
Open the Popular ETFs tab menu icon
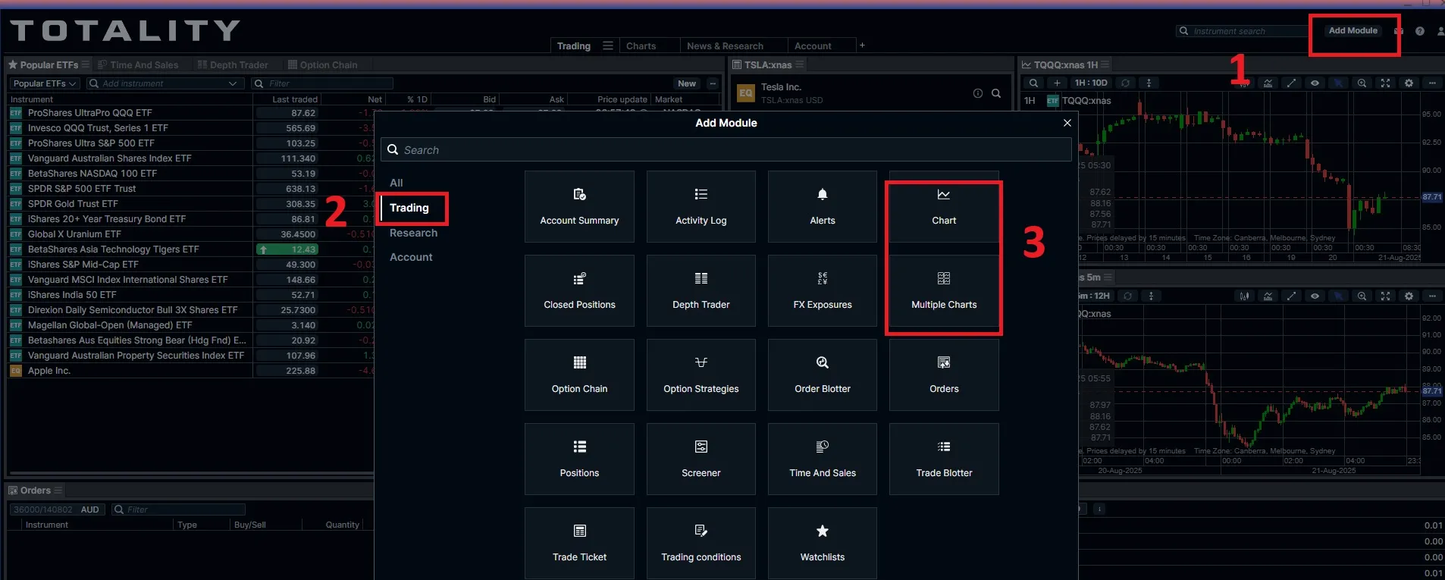pos(86,65)
